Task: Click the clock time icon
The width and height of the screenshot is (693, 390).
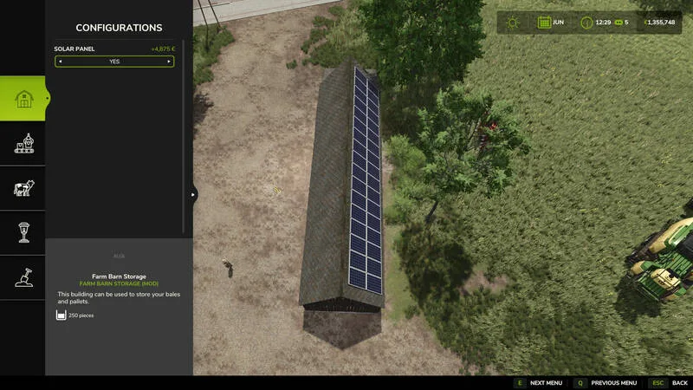Action: click(586, 23)
